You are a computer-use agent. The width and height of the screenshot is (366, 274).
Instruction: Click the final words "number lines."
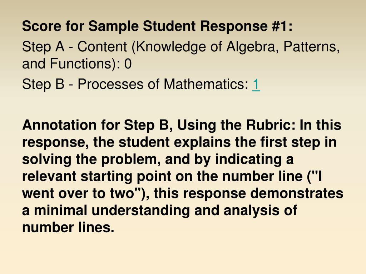tap(68, 228)
